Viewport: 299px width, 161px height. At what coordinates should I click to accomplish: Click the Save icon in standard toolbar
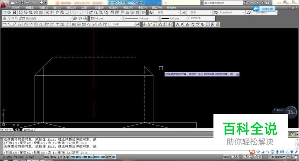(15, 13)
